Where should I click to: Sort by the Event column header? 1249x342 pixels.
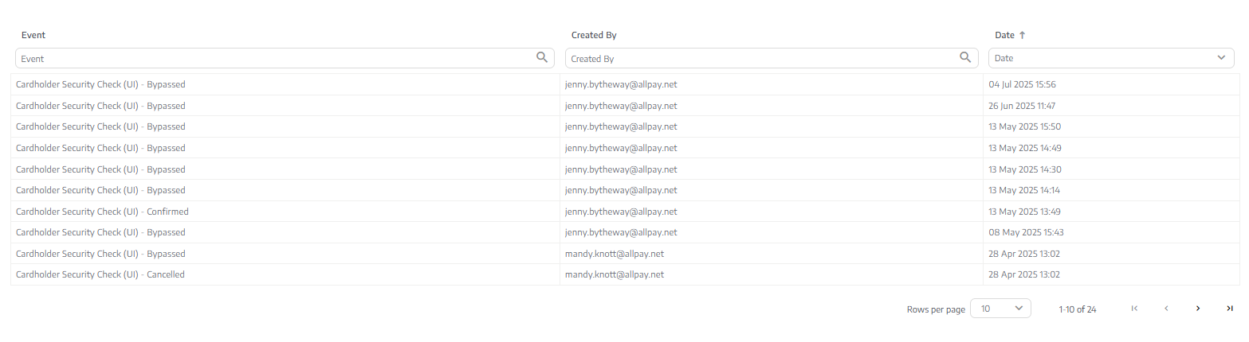click(33, 35)
